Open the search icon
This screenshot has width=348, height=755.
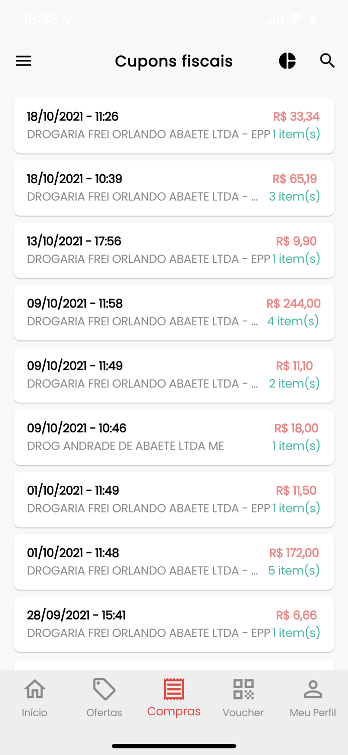coord(327,60)
